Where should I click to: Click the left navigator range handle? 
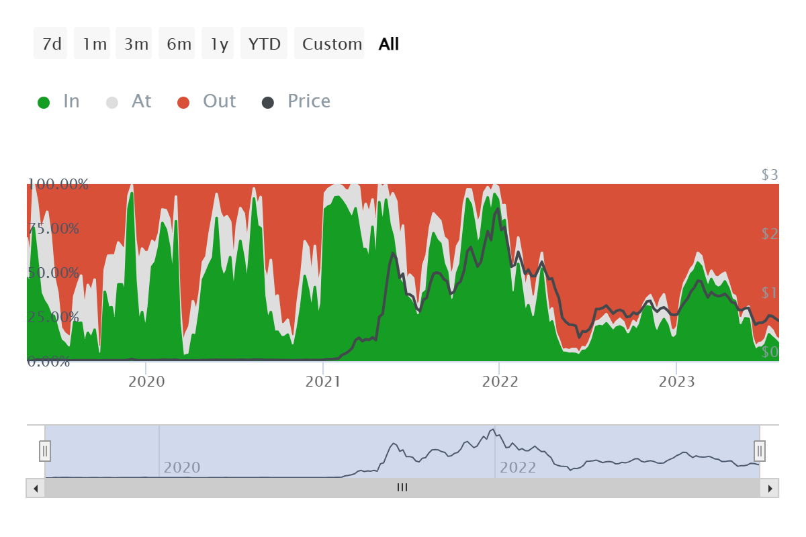[45, 451]
